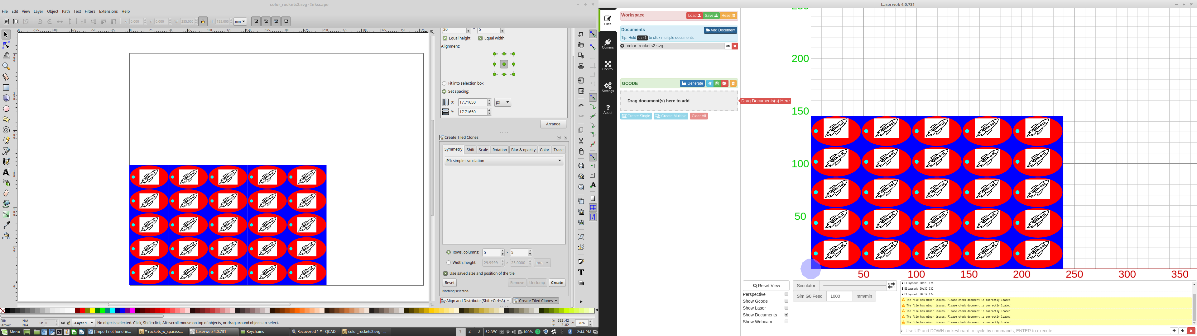Enable the Show Gcode checkbox
Screen dimensions: 1197x336
click(787, 301)
